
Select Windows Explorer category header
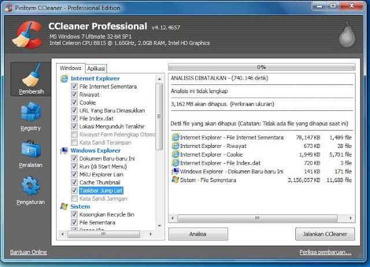[95, 150]
